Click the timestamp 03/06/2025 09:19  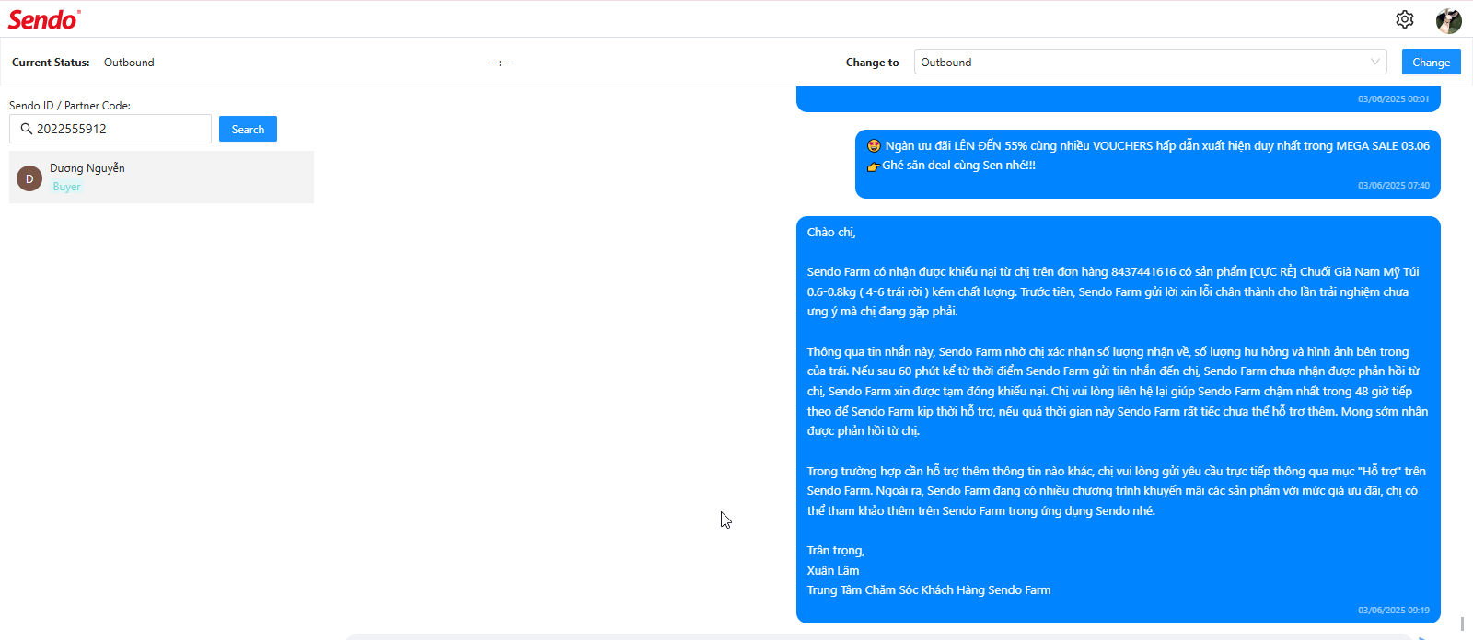click(1394, 611)
